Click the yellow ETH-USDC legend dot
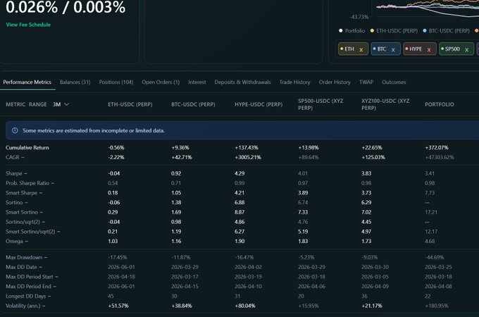479x317 pixels. pos(372,30)
